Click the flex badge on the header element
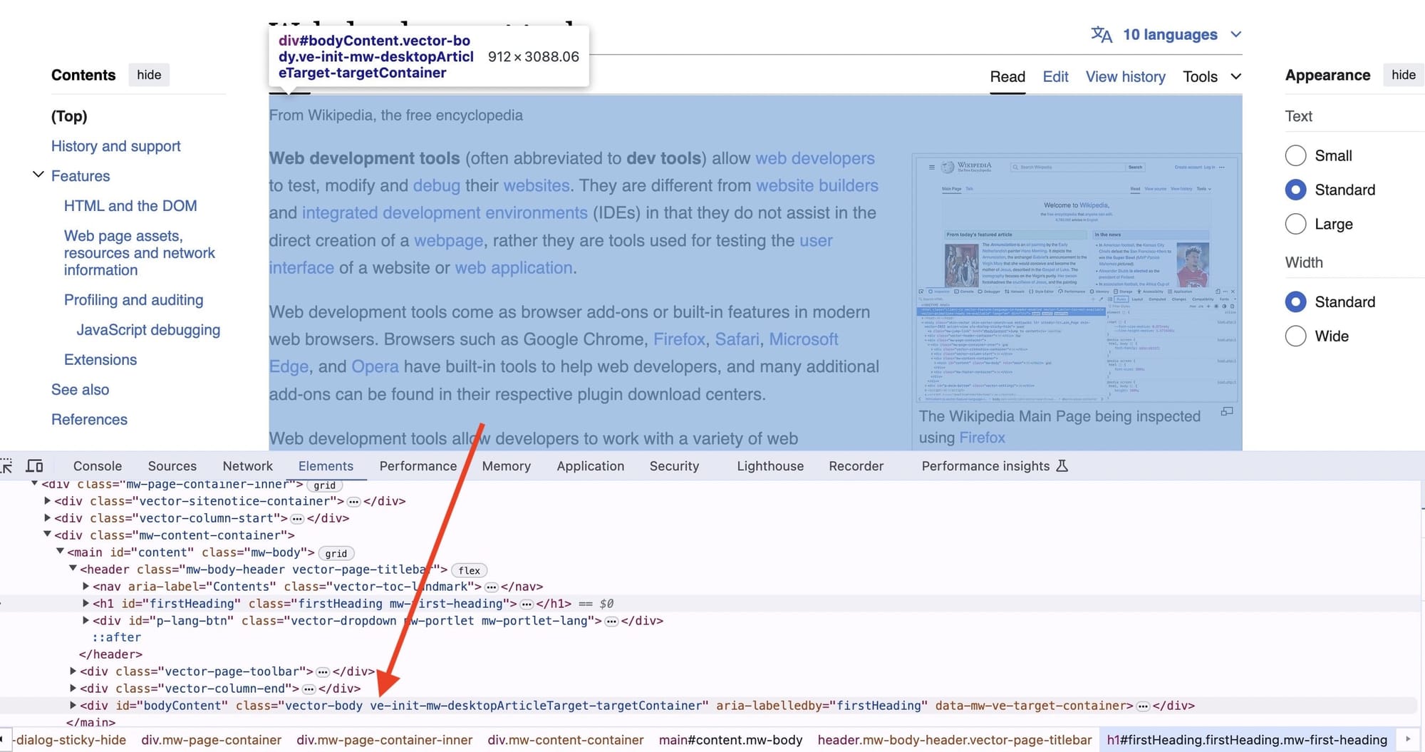Viewport: 1425px width, 752px height. (x=469, y=570)
